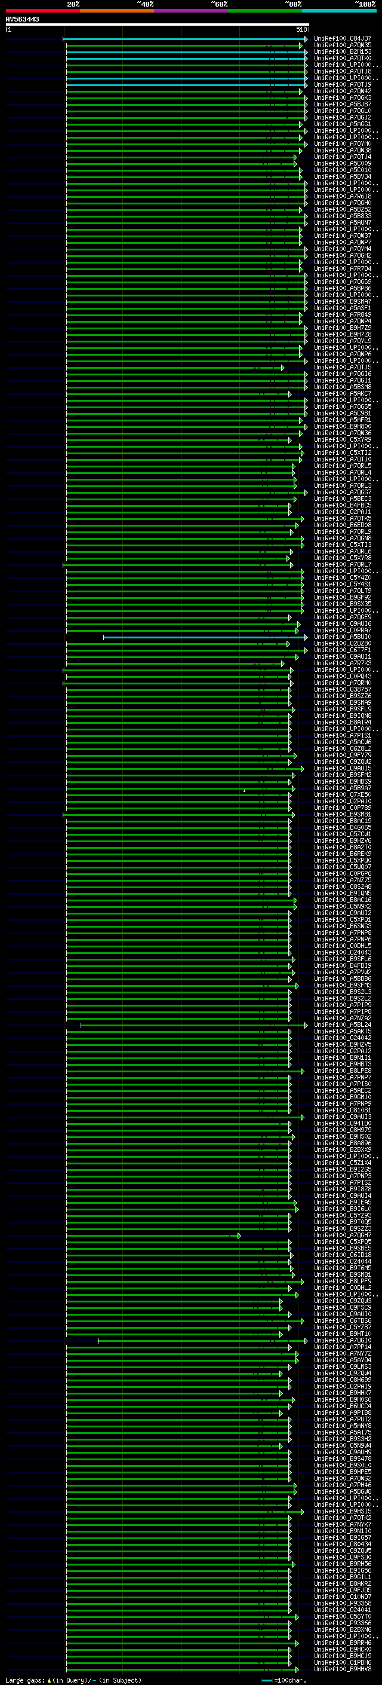382x1685 pixels.
Task: Click hit label UniRef100_A7QW38
Action: [343, 151]
